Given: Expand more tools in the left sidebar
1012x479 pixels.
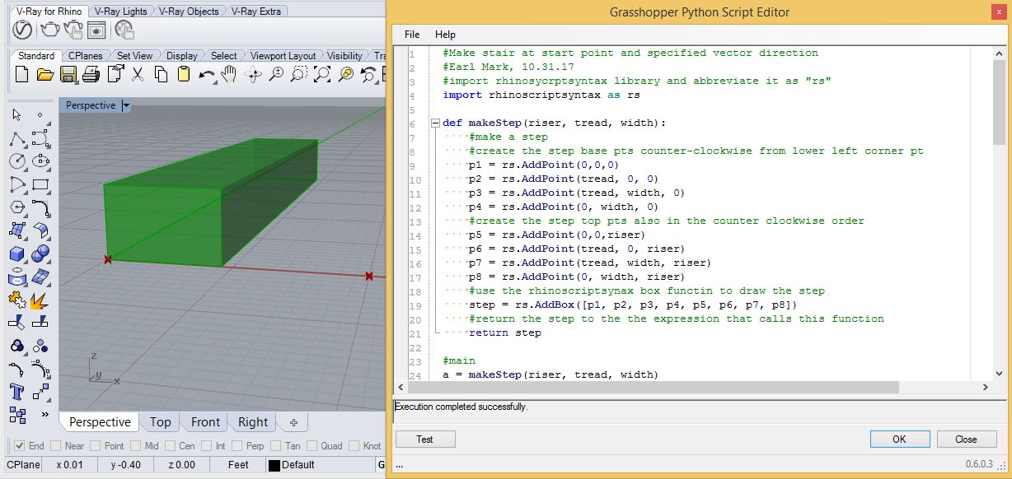Looking at the screenshot, I should coord(45,414).
